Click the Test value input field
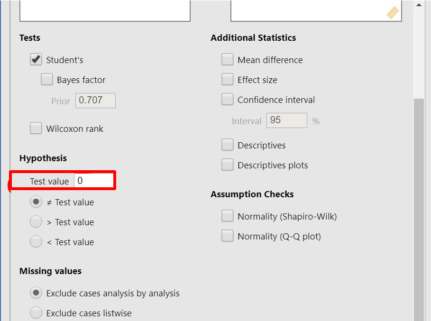Viewport: 431px width, 321px height. click(x=94, y=181)
